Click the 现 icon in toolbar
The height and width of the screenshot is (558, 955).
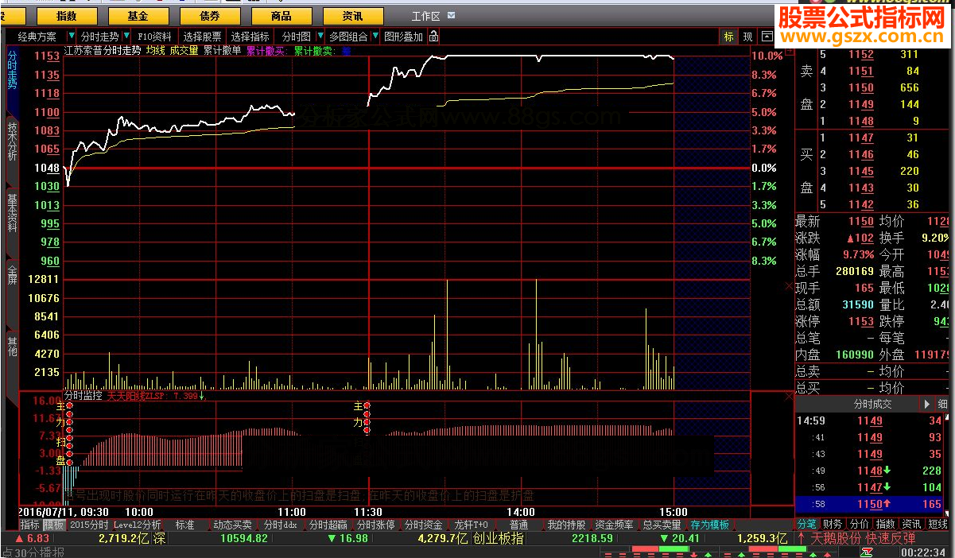(x=747, y=37)
